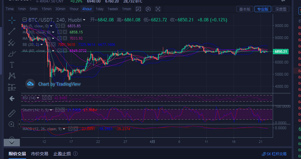The height and width of the screenshot is (159, 301).
Task: Select the brush drawing tool
Action: click(x=12, y=54)
